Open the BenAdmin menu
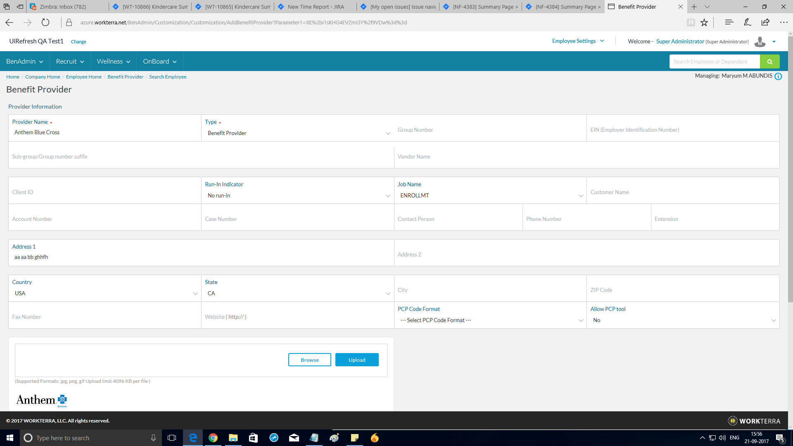 [25, 61]
